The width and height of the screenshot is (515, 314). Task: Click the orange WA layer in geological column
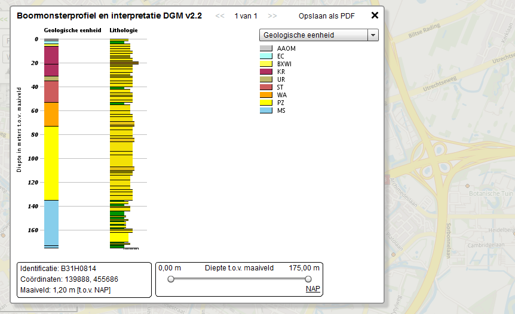(x=51, y=114)
